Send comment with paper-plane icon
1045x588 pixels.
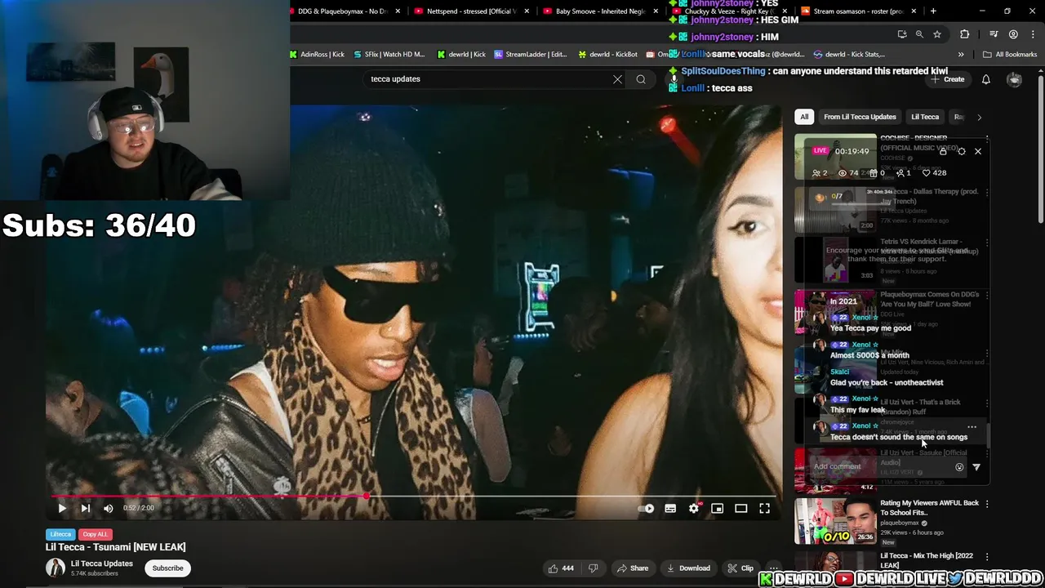(x=976, y=467)
